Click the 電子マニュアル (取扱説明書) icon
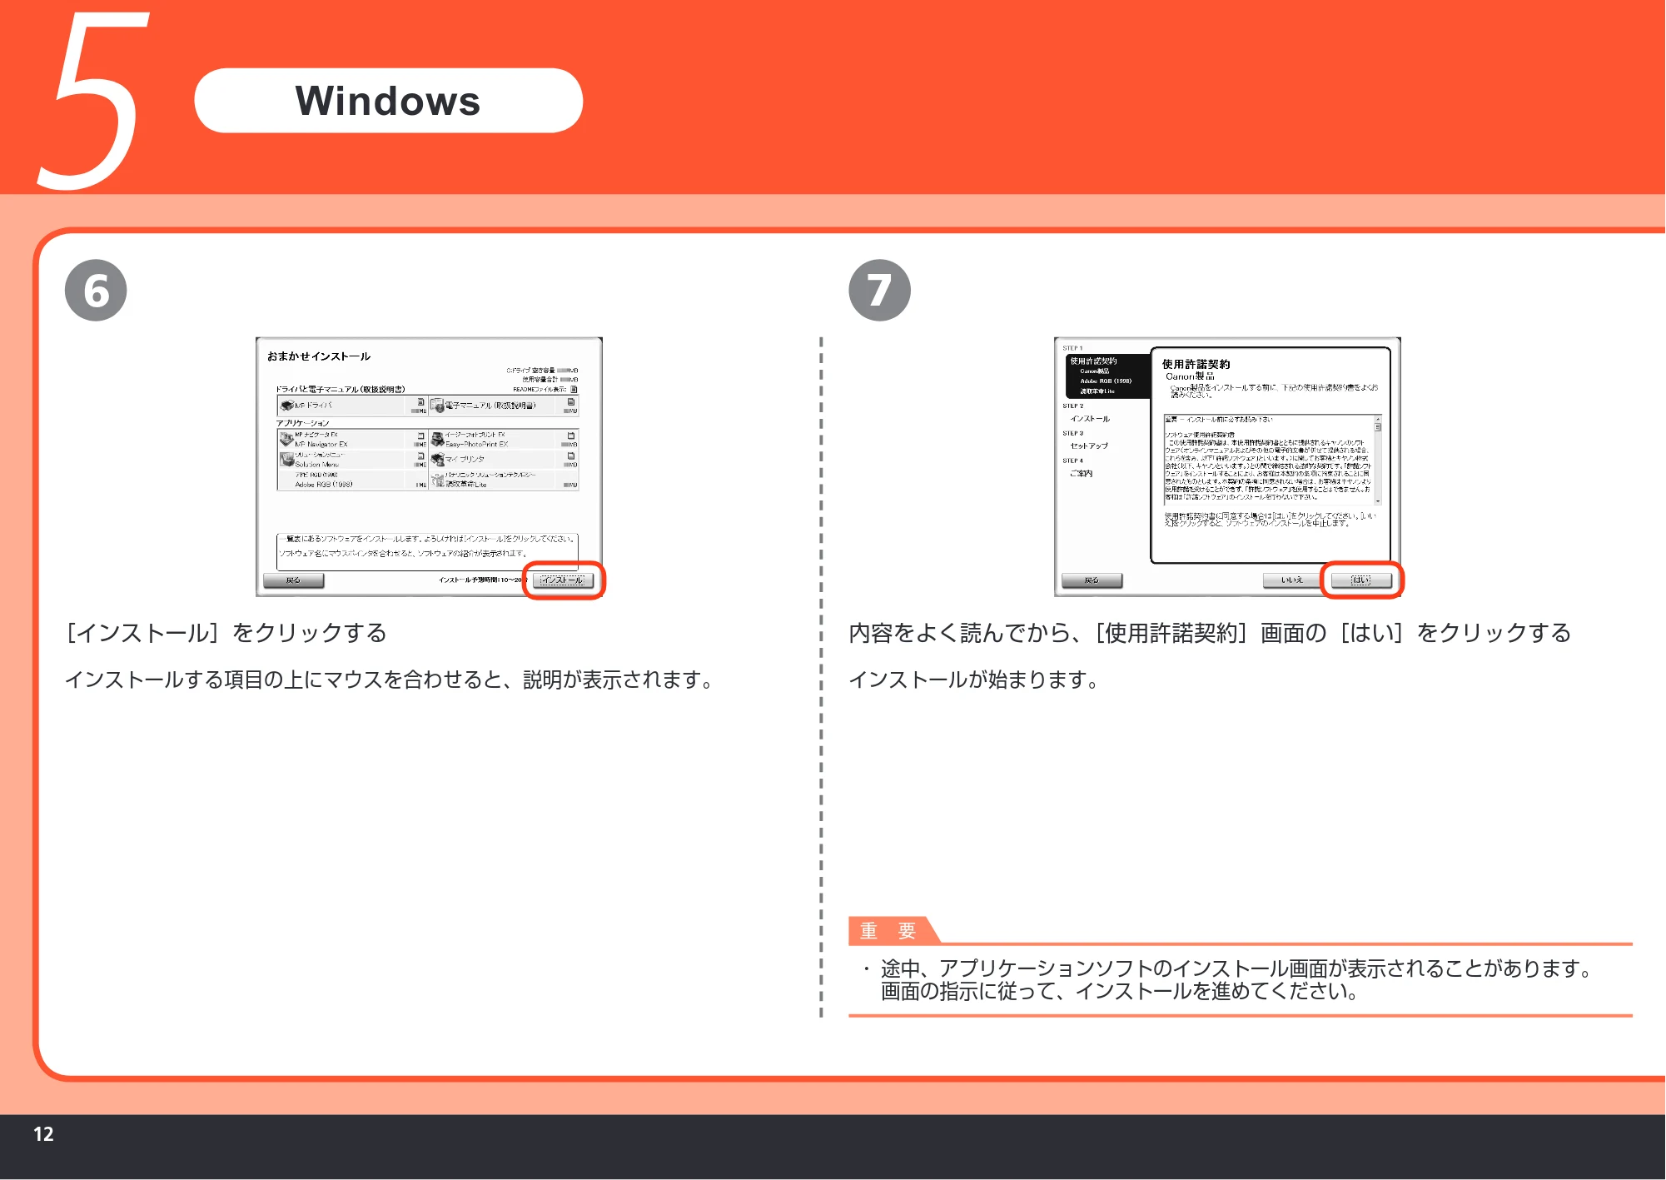Image resolution: width=1666 pixels, height=1180 pixels. pos(436,406)
